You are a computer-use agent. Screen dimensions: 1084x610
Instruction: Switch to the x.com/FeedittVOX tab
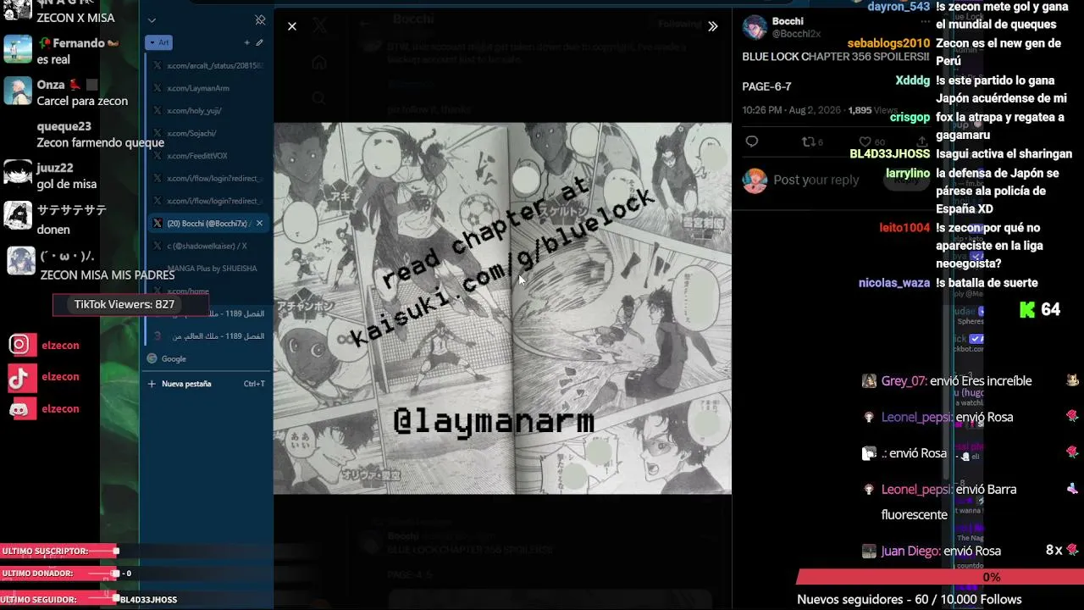(208, 156)
